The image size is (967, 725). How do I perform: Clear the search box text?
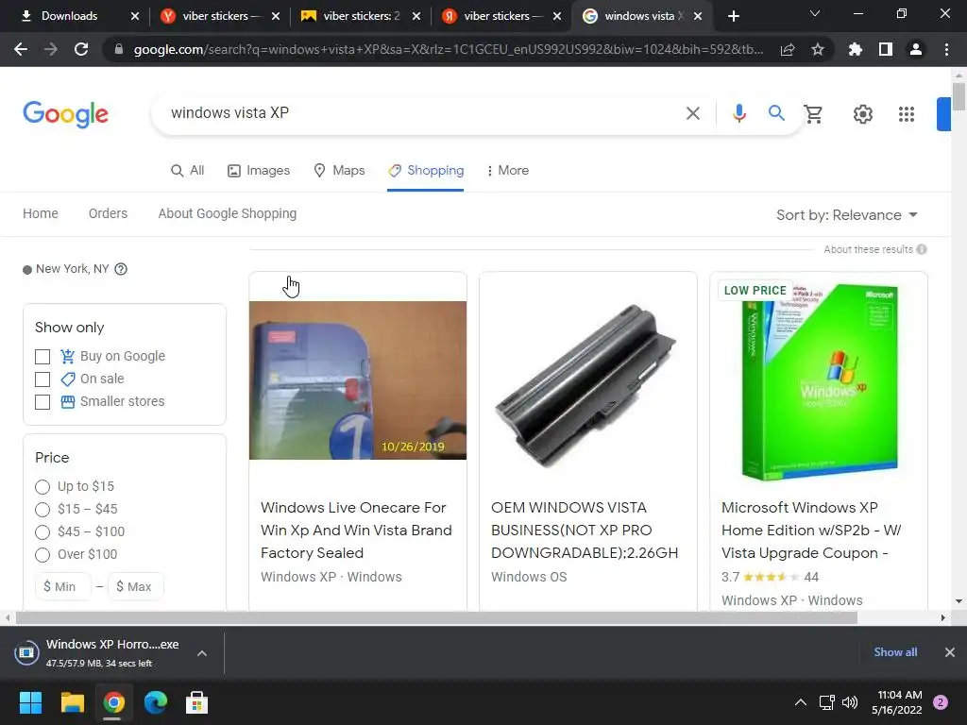tap(693, 113)
